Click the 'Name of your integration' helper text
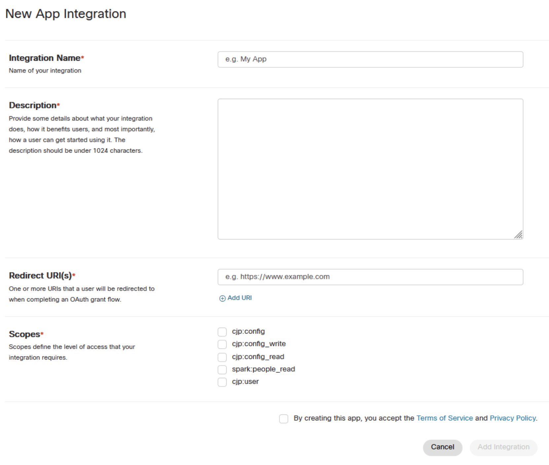The image size is (549, 465). (45, 71)
